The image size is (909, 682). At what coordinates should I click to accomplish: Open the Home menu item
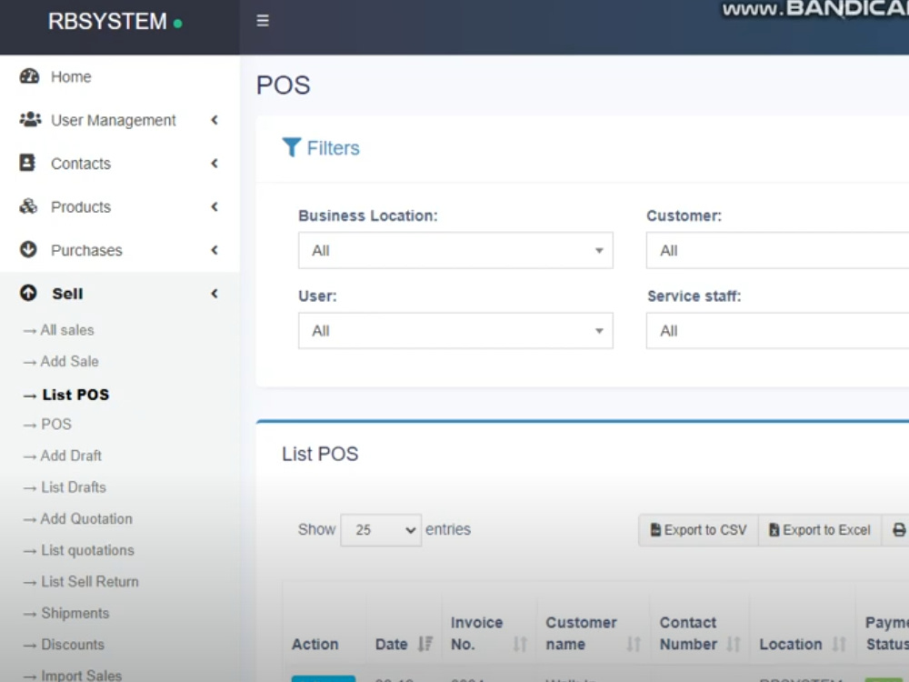tap(71, 76)
